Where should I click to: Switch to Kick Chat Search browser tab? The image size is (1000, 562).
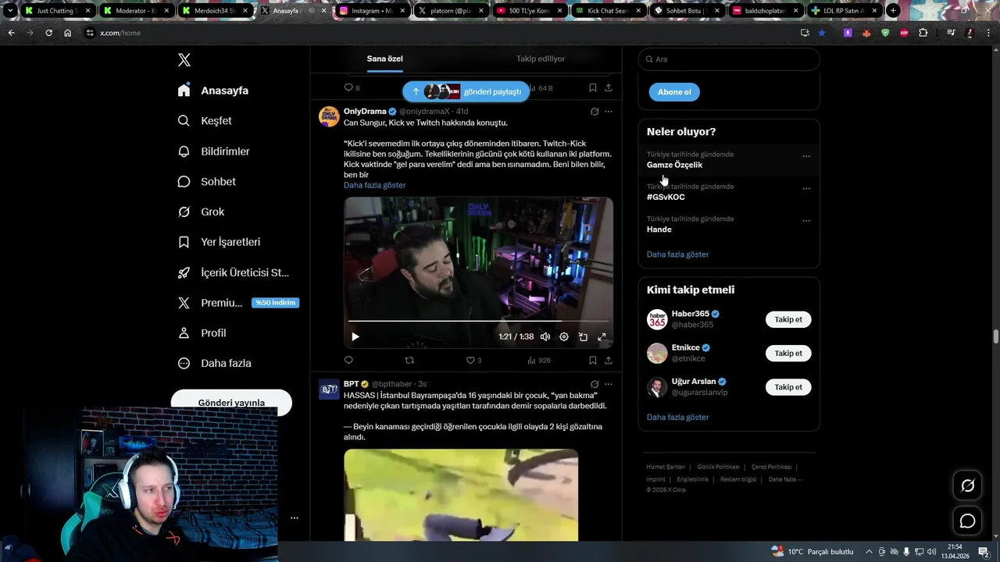pos(608,11)
